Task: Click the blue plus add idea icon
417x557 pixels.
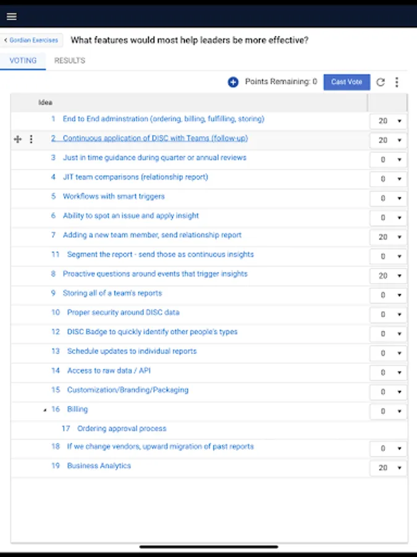Action: coord(233,82)
